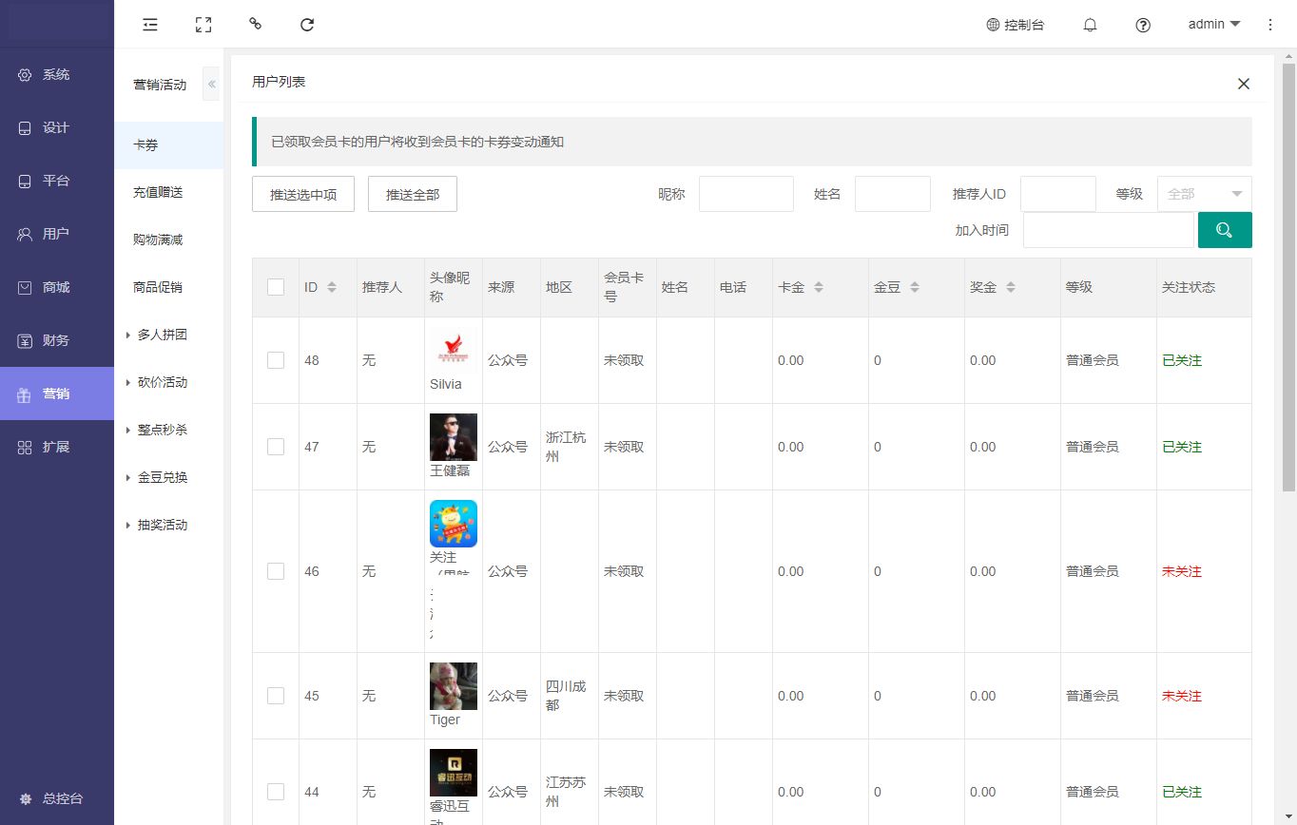Tick the select-all checkbox in table header
Viewport: 1297px width, 825px height.
click(276, 287)
